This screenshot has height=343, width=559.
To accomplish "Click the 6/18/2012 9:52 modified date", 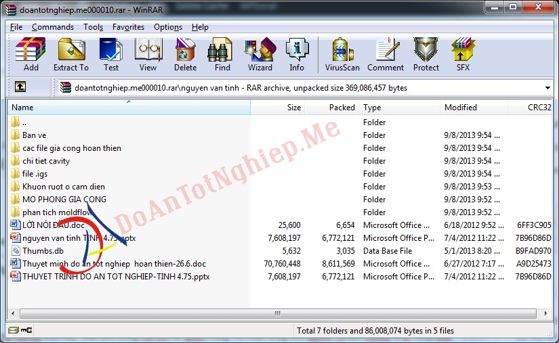I will coord(474,225).
